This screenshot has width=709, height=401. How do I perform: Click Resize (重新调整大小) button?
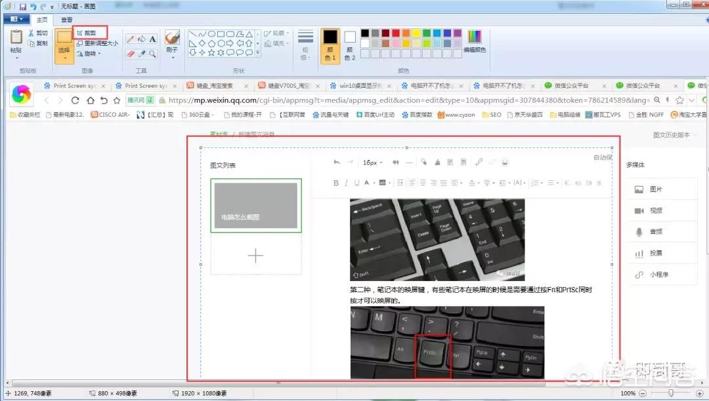(x=97, y=43)
